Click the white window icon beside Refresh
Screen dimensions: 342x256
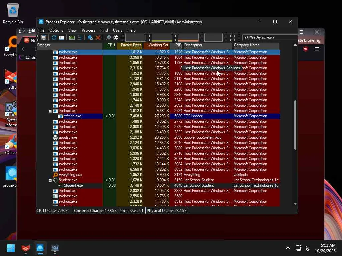click(62, 38)
